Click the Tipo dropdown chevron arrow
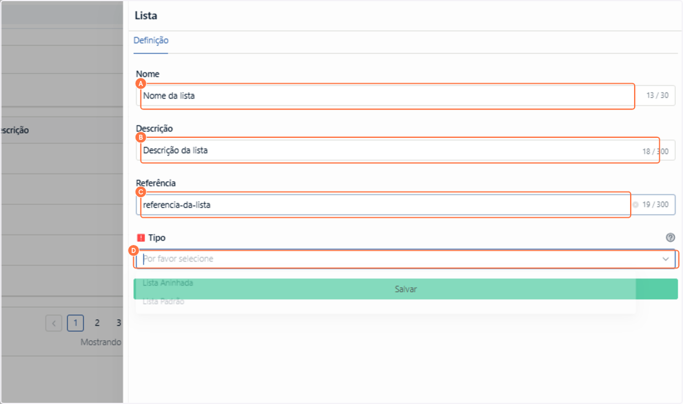This screenshot has width=683, height=404. 665,259
